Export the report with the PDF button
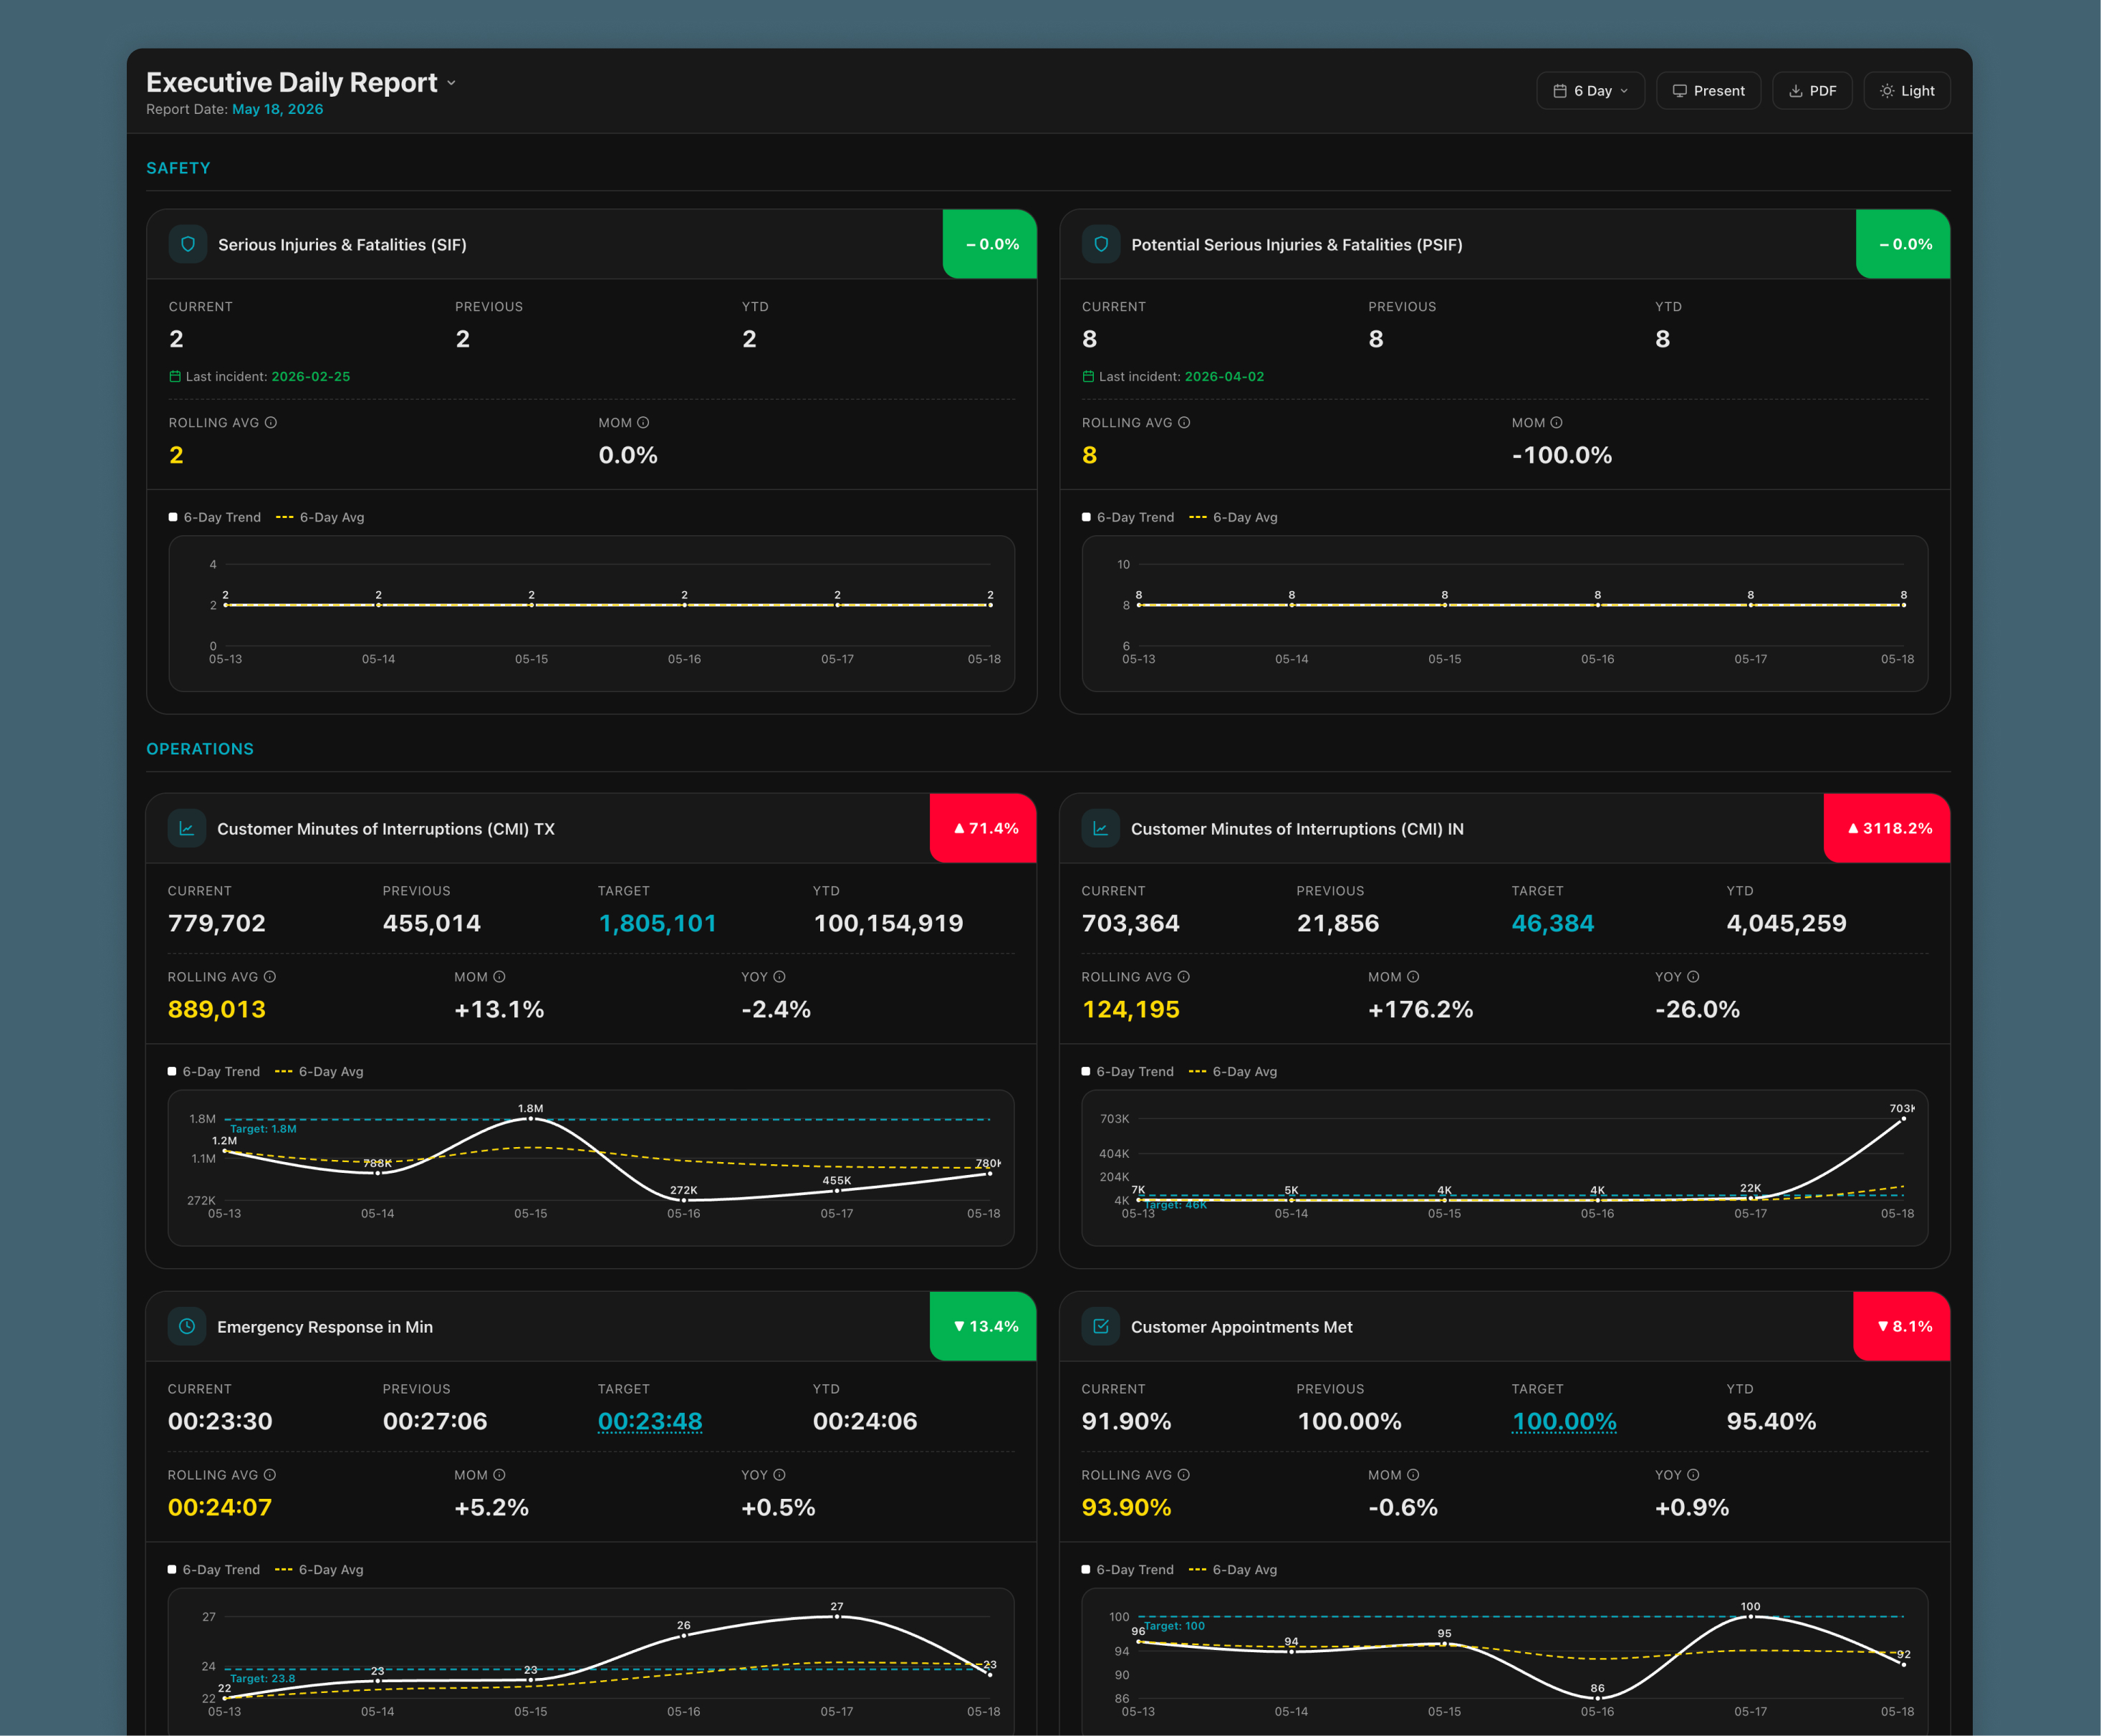This screenshot has width=2101, height=1736. tap(1812, 91)
